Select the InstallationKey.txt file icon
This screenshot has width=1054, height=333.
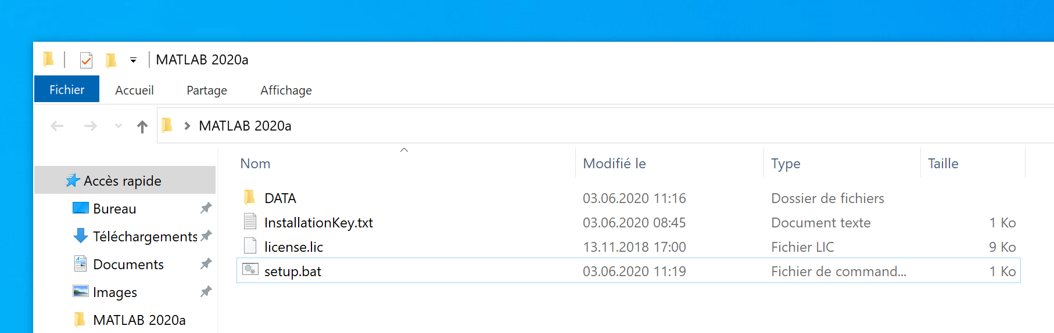tap(250, 222)
